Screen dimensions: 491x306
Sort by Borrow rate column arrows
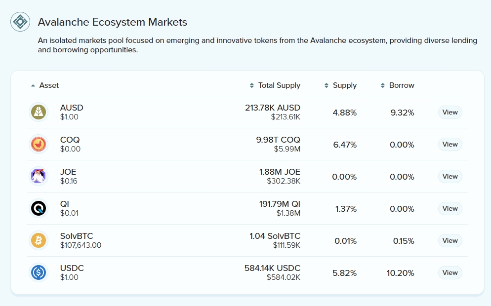point(383,85)
